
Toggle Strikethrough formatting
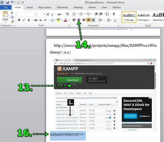(x=36, y=20)
